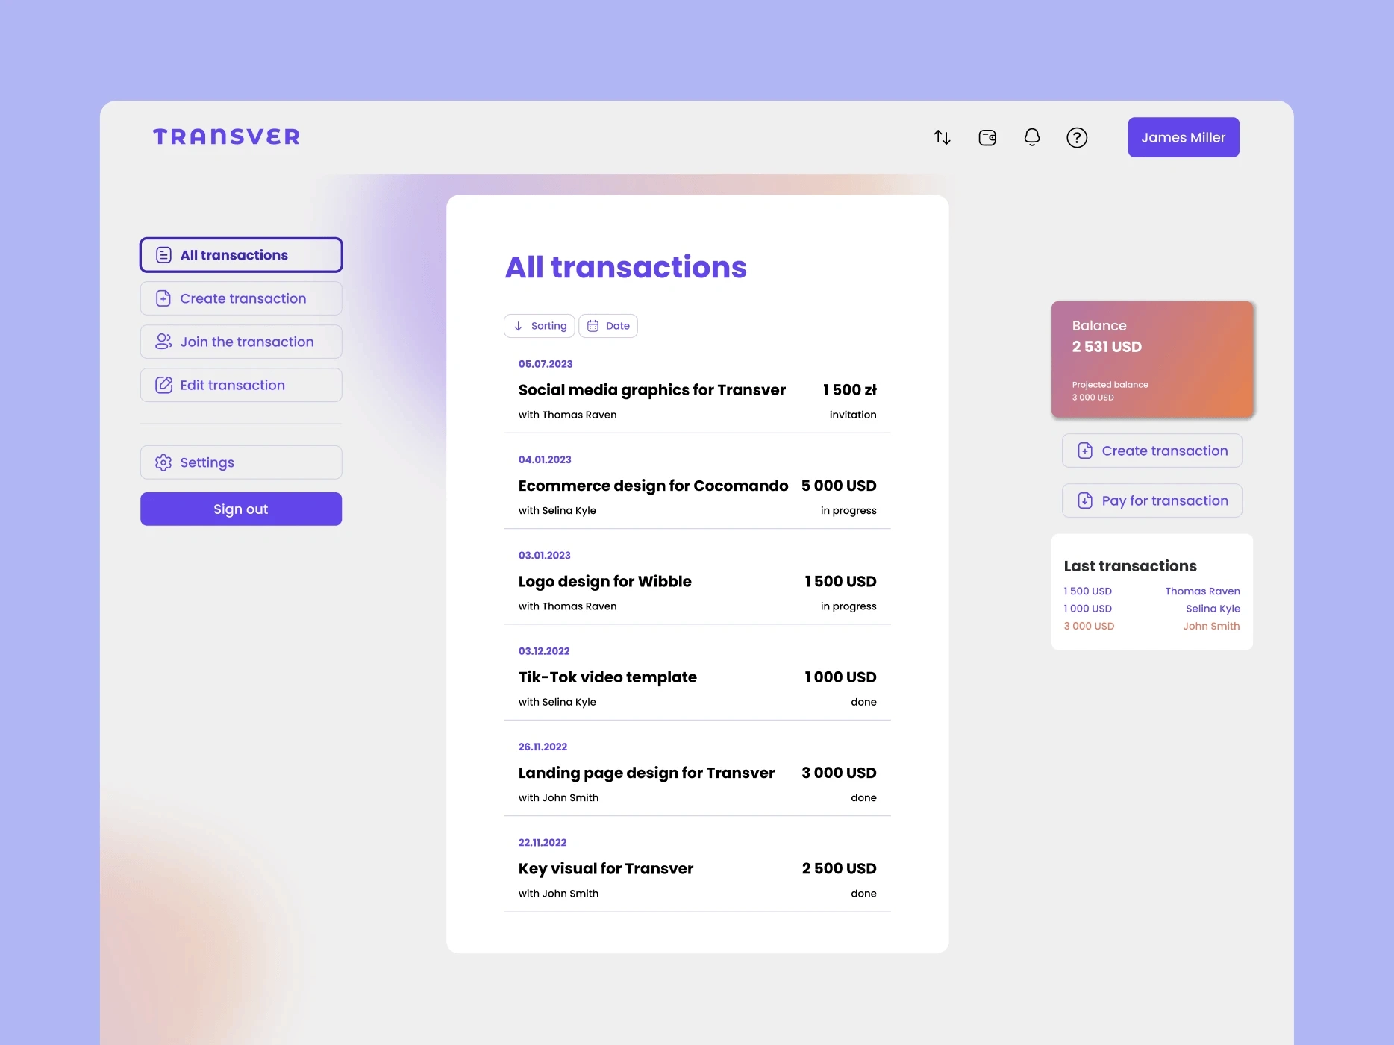Click Create transaction button under Balance card
Image resolution: width=1394 pixels, height=1045 pixels.
1152,451
